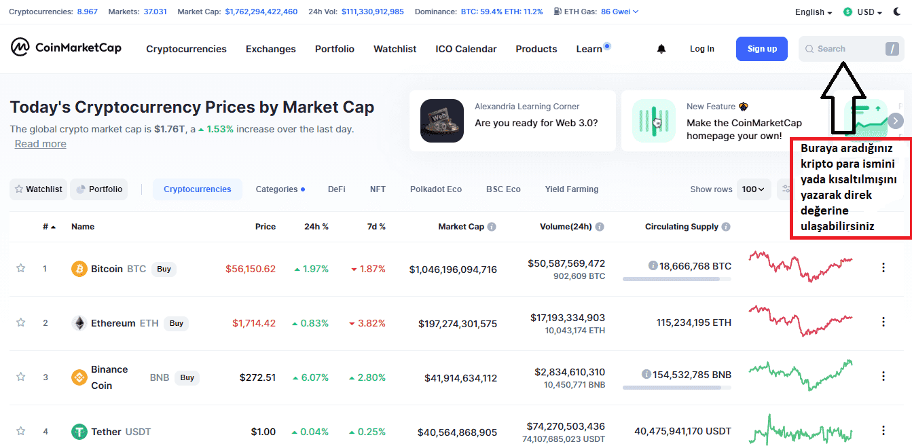Viewport: 912px width, 446px height.
Task: Click BNB's circulating supply progress bar
Action: pyautogui.click(x=677, y=388)
